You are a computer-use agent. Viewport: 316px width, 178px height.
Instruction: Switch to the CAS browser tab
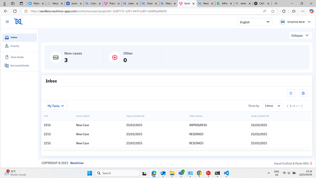[262, 3]
